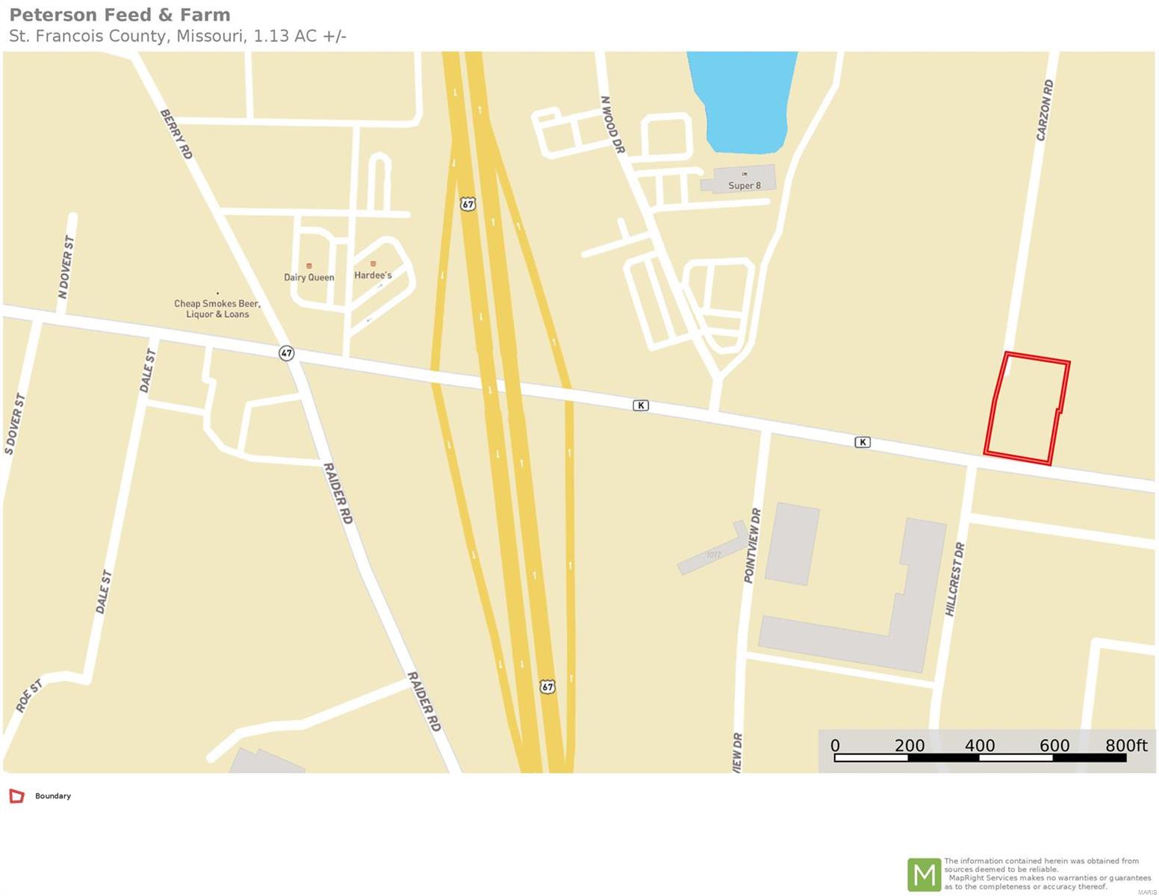Select the red-outlined property parcel
Image resolution: width=1159 pixels, height=896 pixels.
(x=1028, y=408)
